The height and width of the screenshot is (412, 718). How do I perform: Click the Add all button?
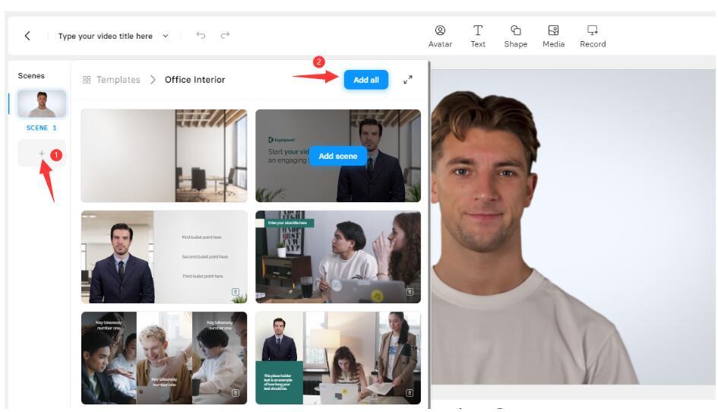[366, 80]
